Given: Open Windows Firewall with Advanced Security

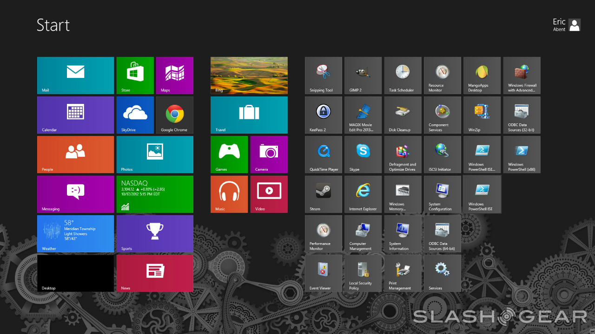Looking at the screenshot, I should pyautogui.click(x=522, y=76).
